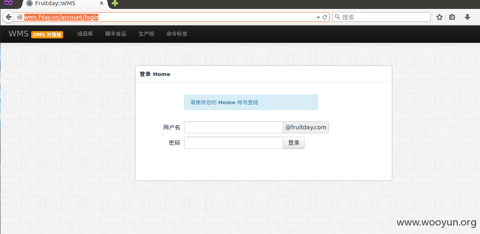
Task: Select the Fruitday::WMS browser tab
Action: [x=65, y=4]
